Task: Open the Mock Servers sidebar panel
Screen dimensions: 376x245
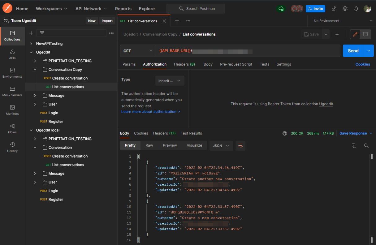Action: pyautogui.click(x=12, y=92)
